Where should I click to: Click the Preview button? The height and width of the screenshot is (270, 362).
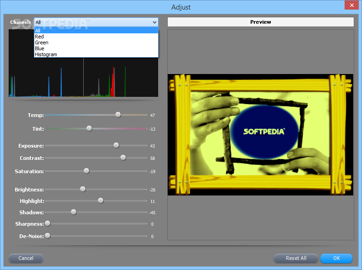click(260, 22)
